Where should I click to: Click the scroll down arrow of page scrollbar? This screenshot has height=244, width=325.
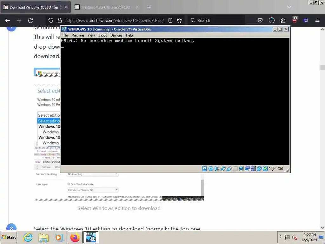(x=322, y=227)
